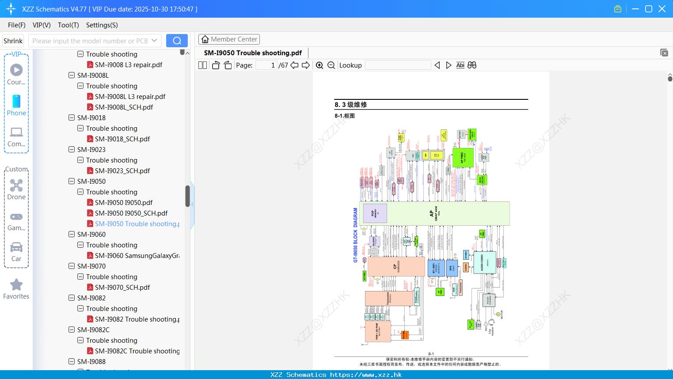Rotate page clockwise
This screenshot has width=673, height=379.
click(x=228, y=65)
